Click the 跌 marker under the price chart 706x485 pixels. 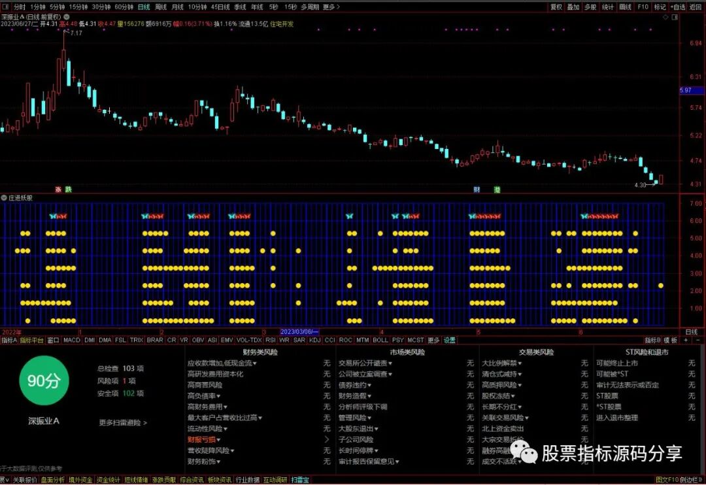[x=69, y=190]
